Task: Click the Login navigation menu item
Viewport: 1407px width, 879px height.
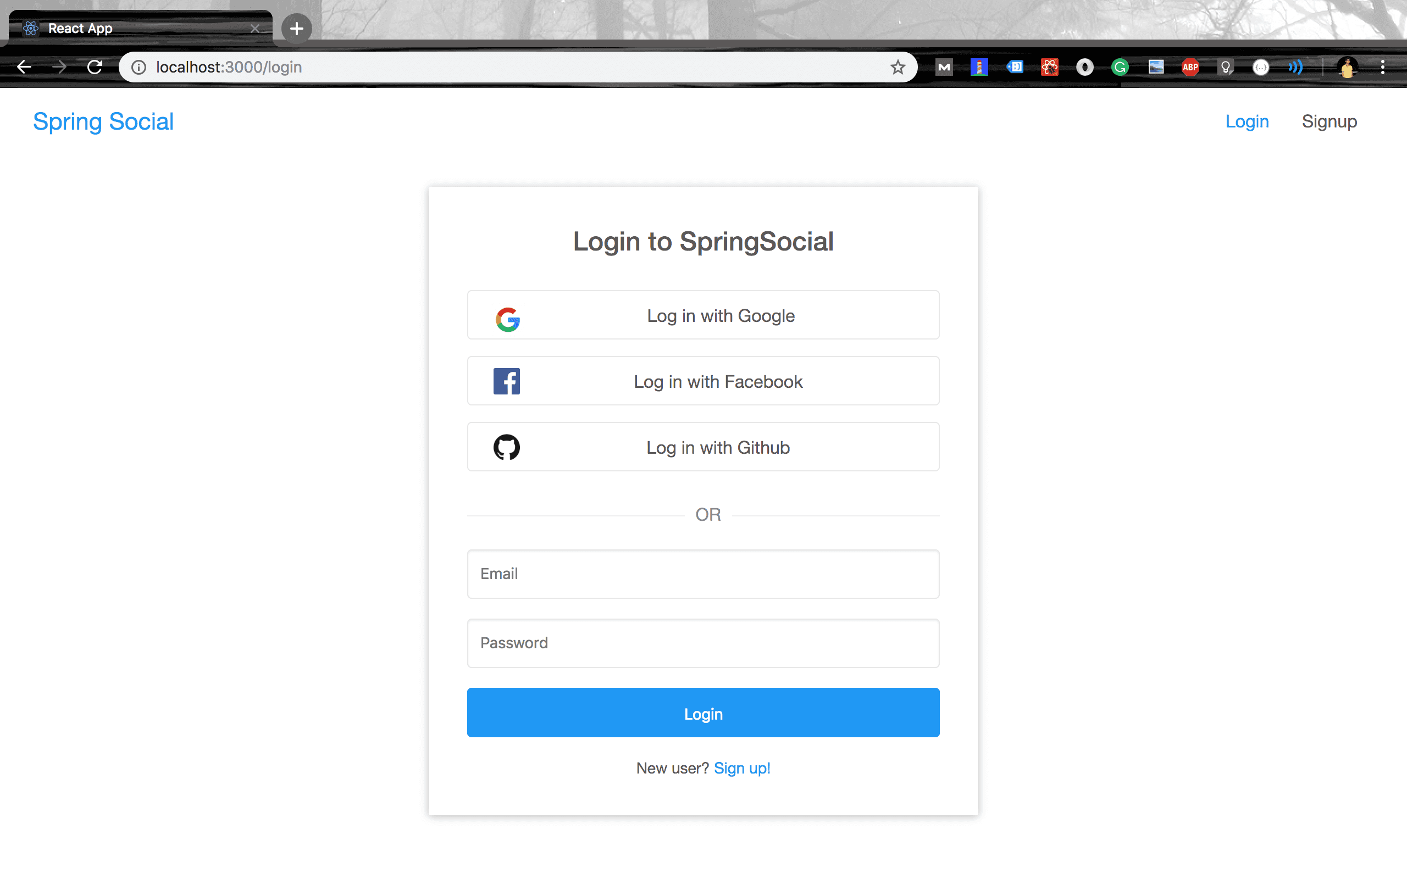Action: pyautogui.click(x=1246, y=120)
